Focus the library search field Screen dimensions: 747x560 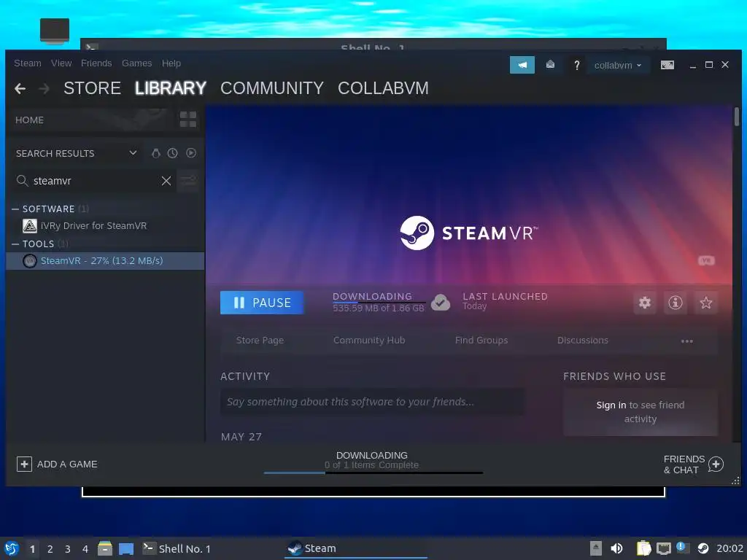93,181
